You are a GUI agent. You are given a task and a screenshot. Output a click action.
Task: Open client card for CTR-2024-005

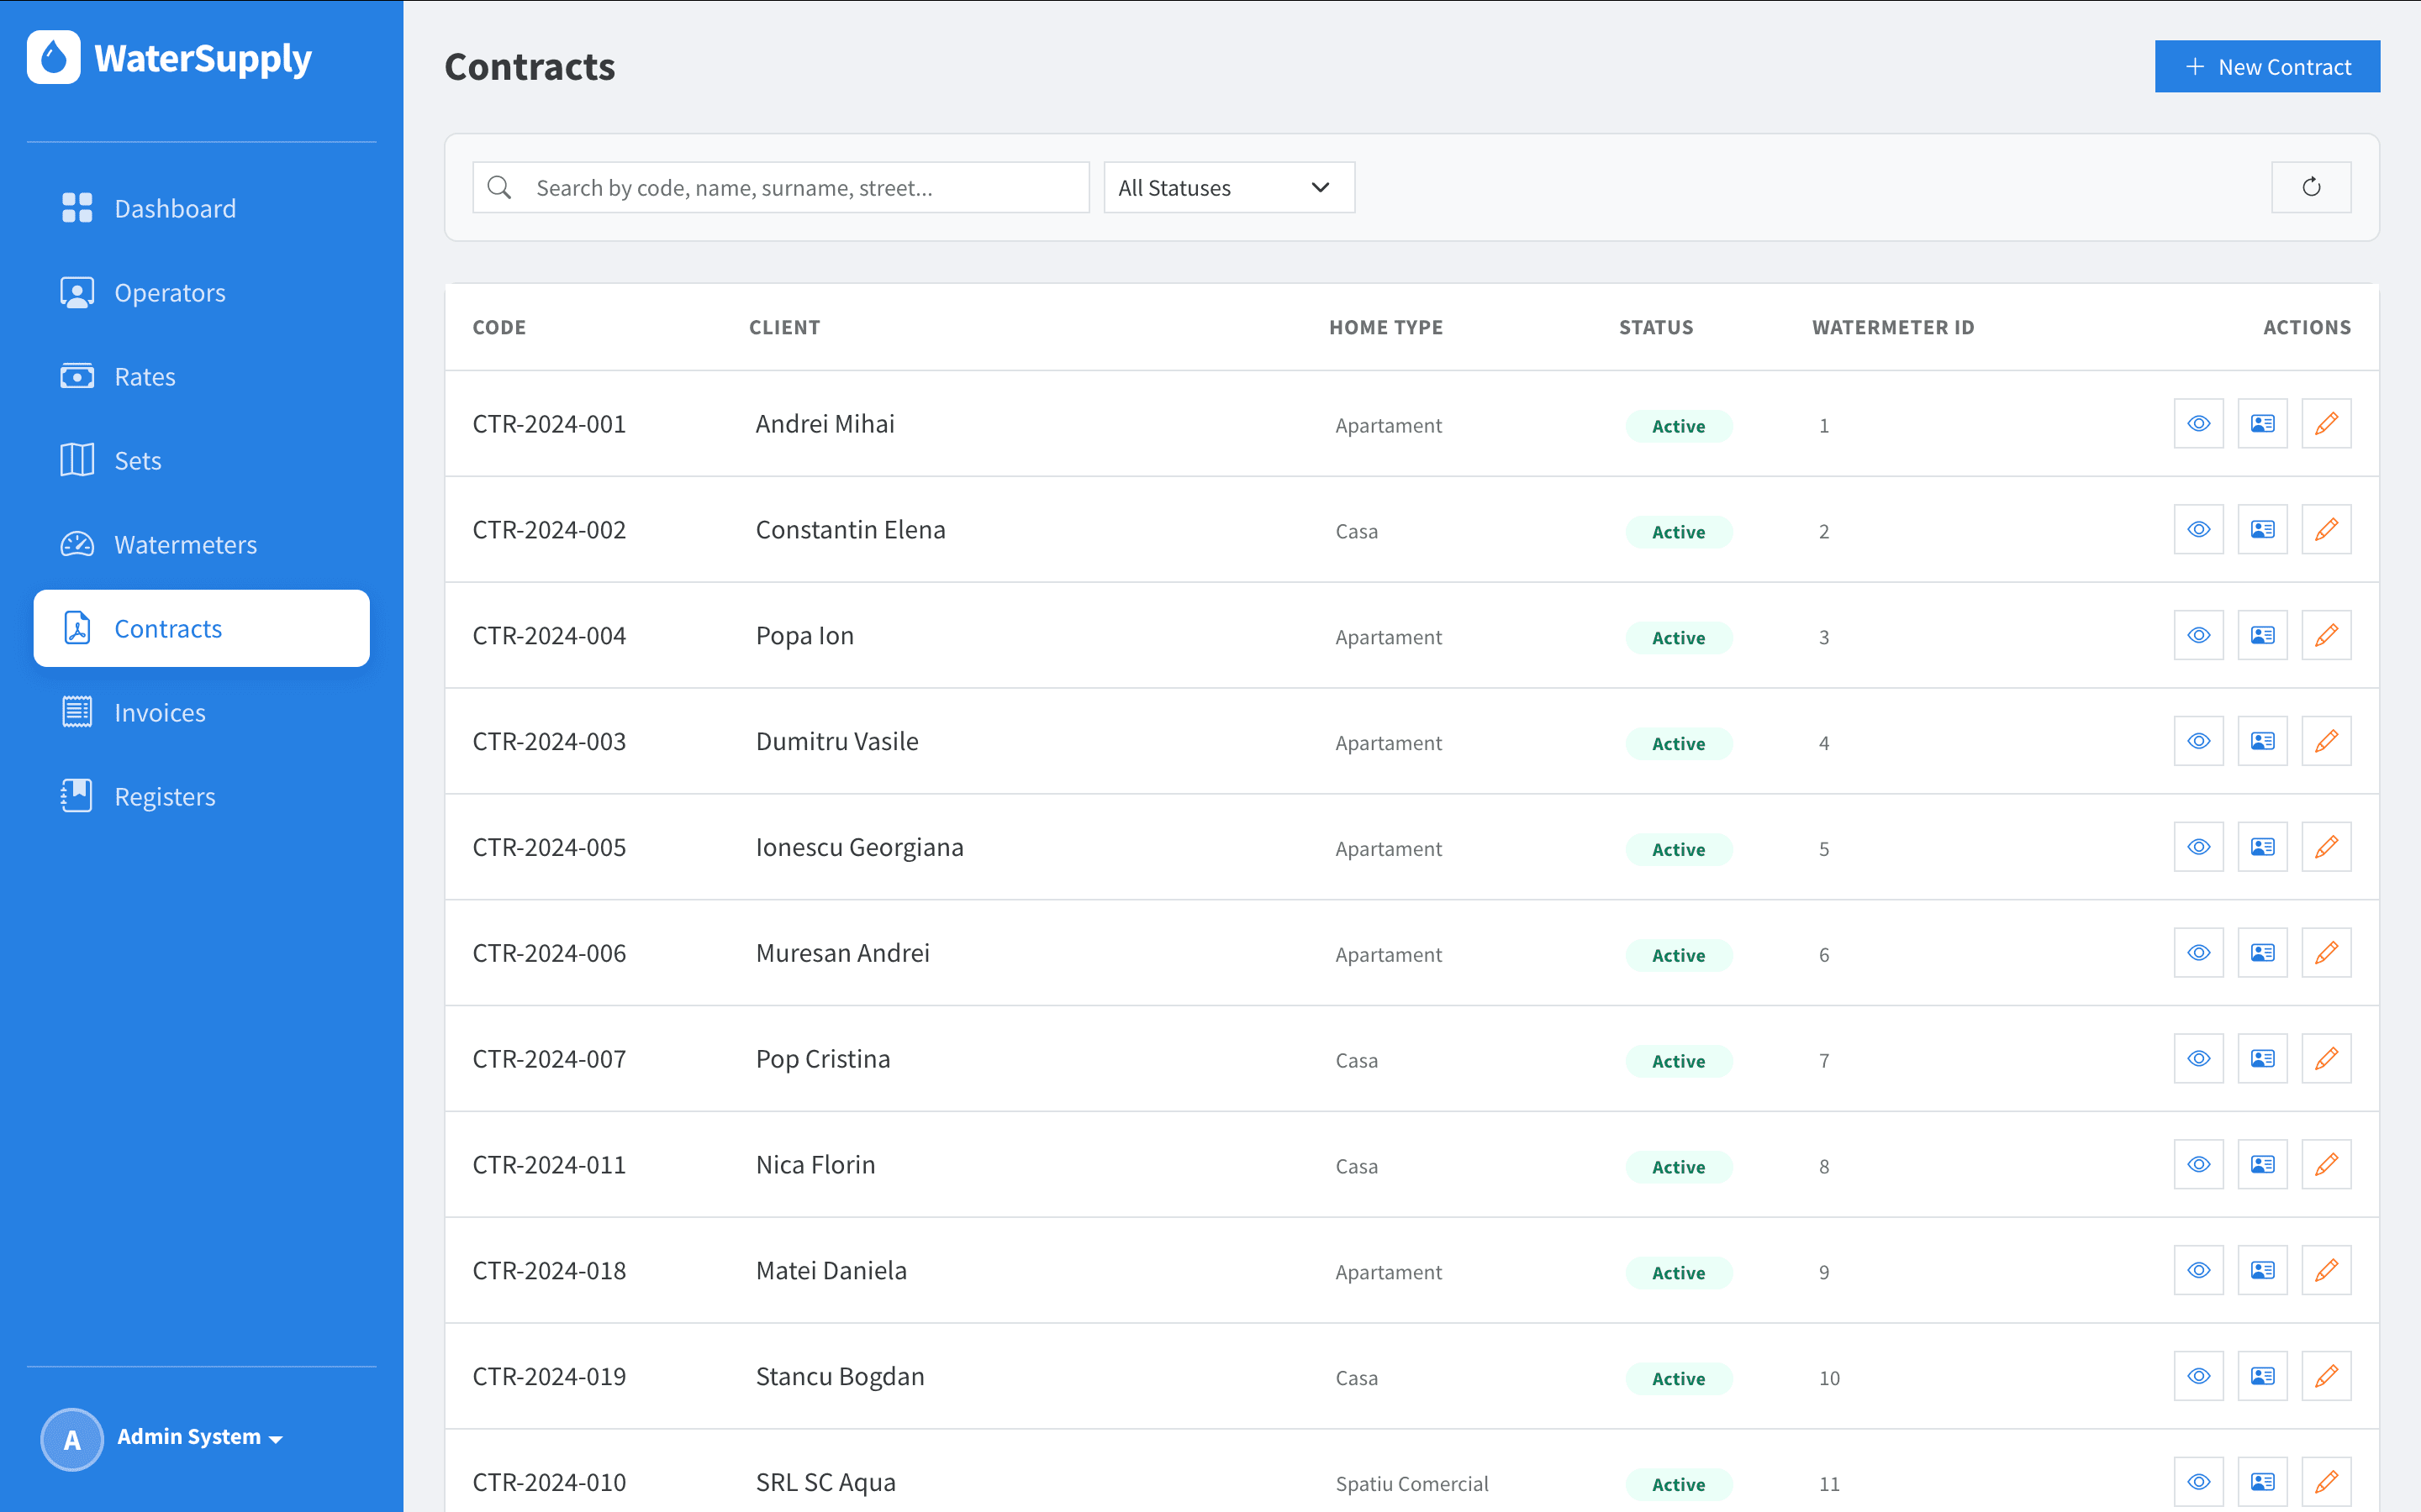click(x=2262, y=847)
